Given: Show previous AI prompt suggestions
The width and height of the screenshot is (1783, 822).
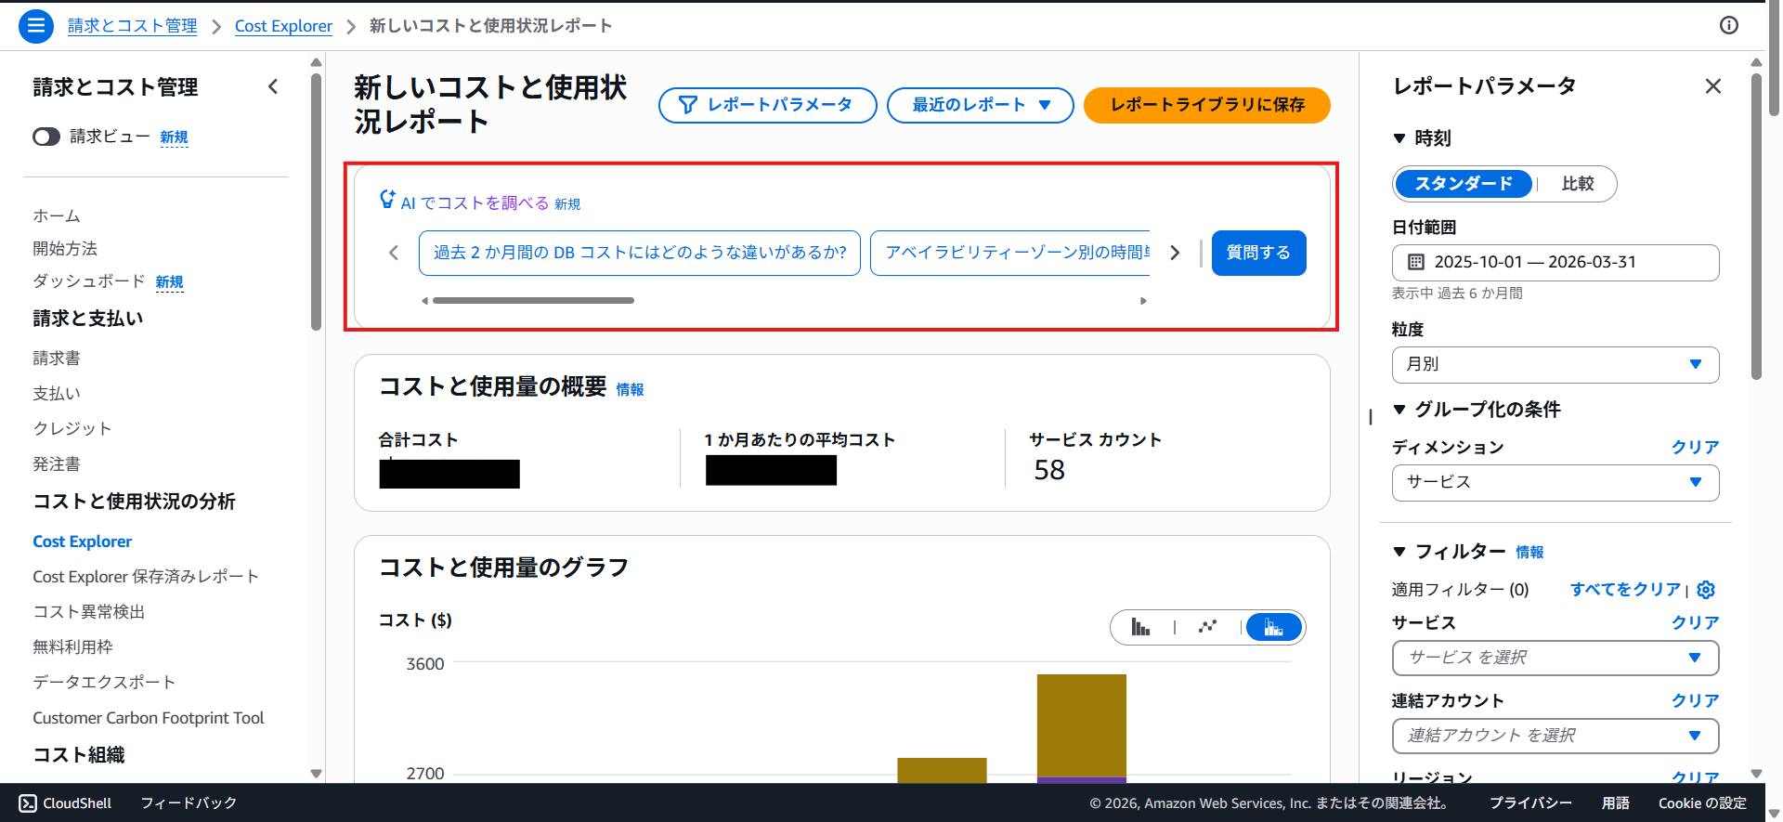Looking at the screenshot, I should [394, 253].
